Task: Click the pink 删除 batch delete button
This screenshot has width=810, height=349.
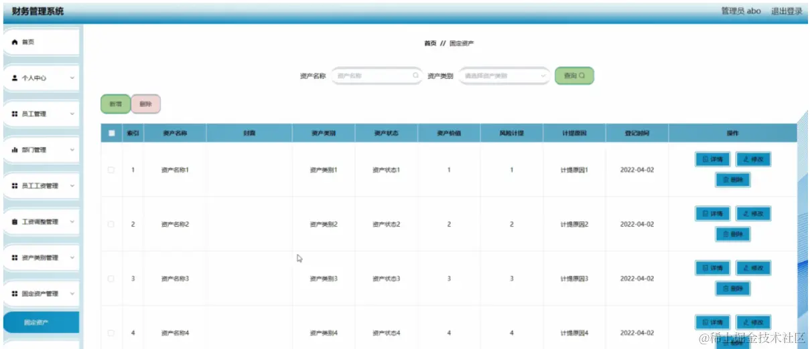Action: [145, 104]
